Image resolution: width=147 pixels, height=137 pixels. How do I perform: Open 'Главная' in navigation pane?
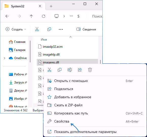pos(17,42)
